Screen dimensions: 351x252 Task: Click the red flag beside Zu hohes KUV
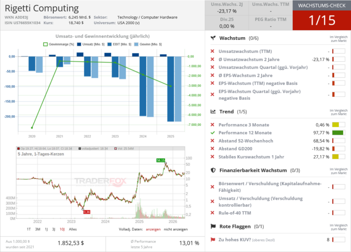pos(213,239)
